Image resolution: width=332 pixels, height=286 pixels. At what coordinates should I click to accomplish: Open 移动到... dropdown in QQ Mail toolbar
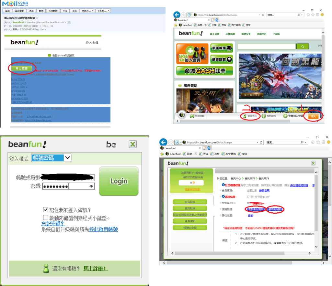103,11
